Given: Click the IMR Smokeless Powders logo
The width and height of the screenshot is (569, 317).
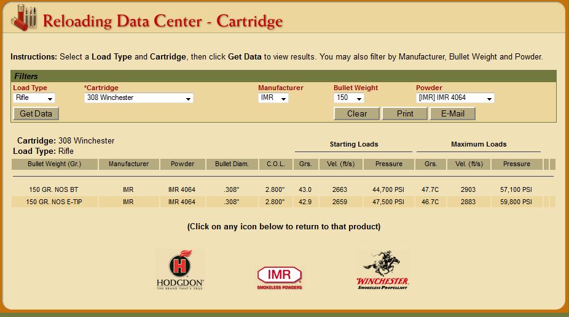Looking at the screenshot, I should pos(280,278).
